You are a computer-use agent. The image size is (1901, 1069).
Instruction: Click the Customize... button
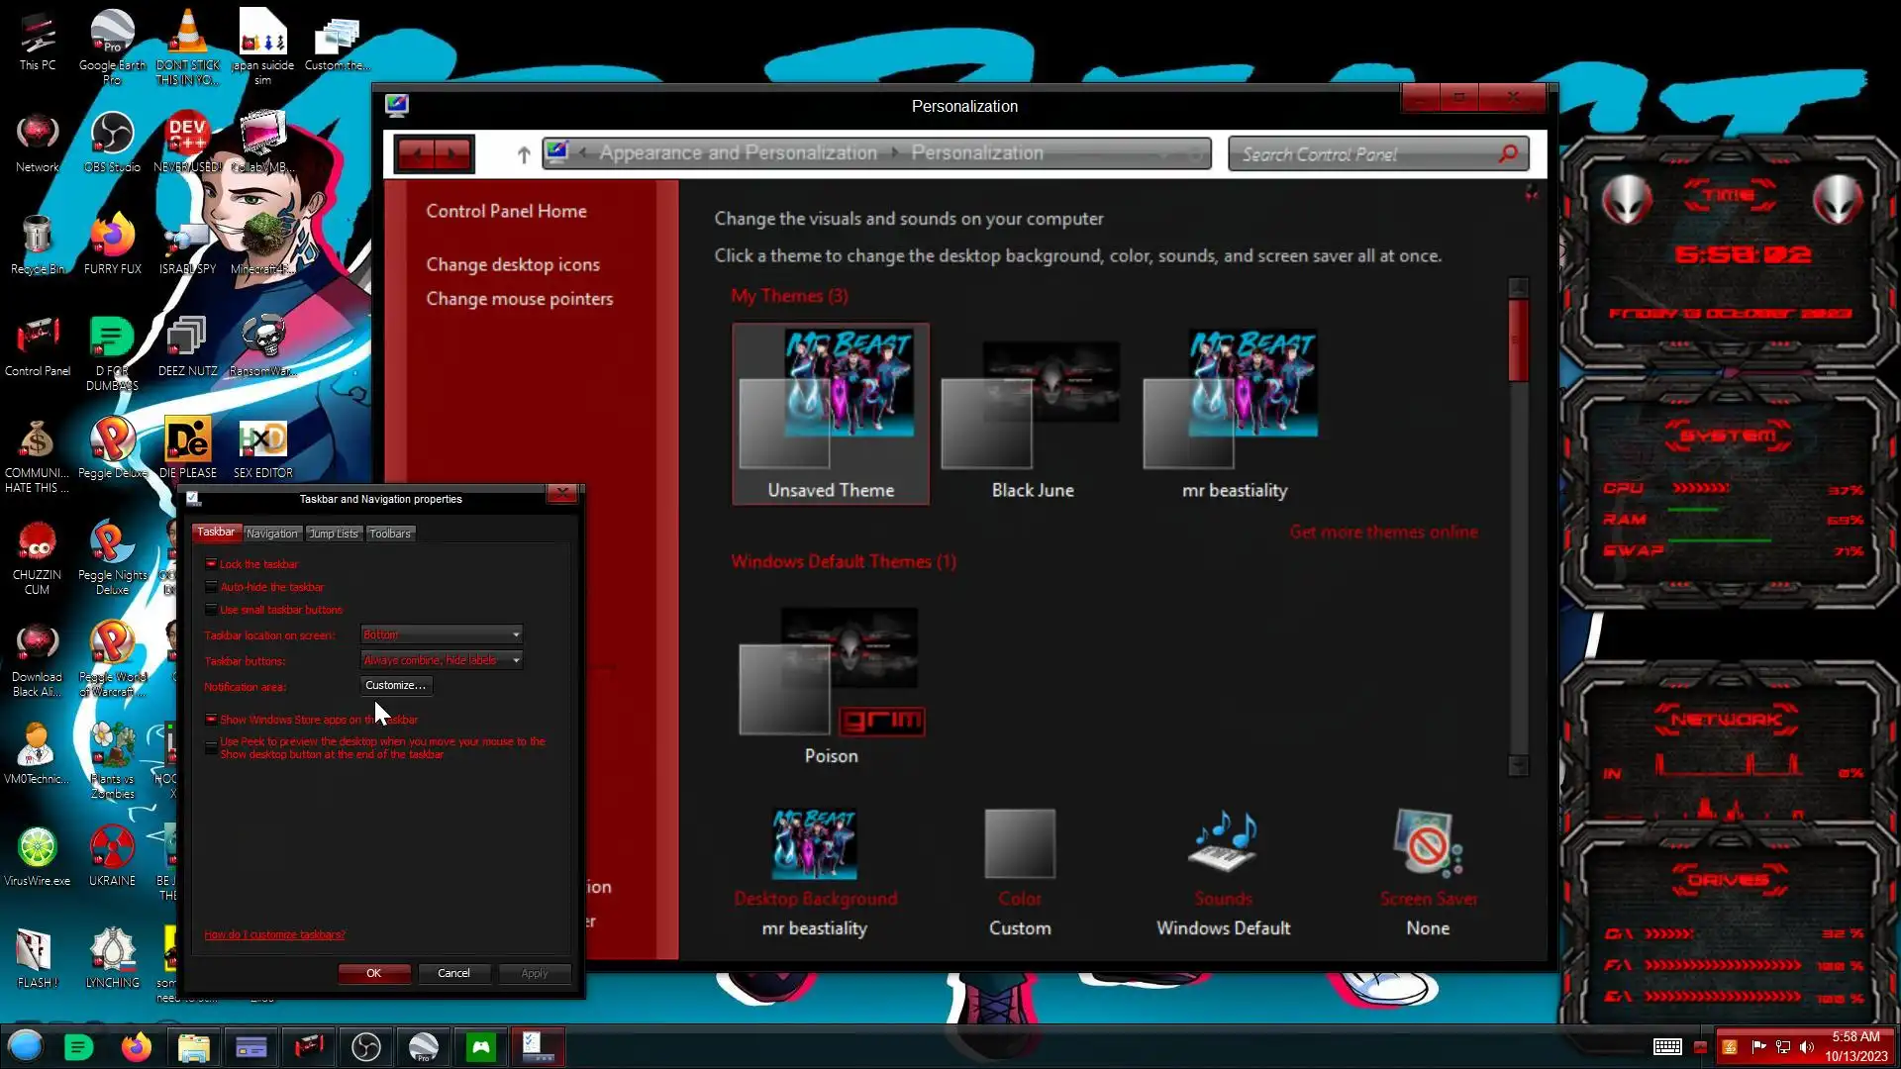click(x=395, y=685)
